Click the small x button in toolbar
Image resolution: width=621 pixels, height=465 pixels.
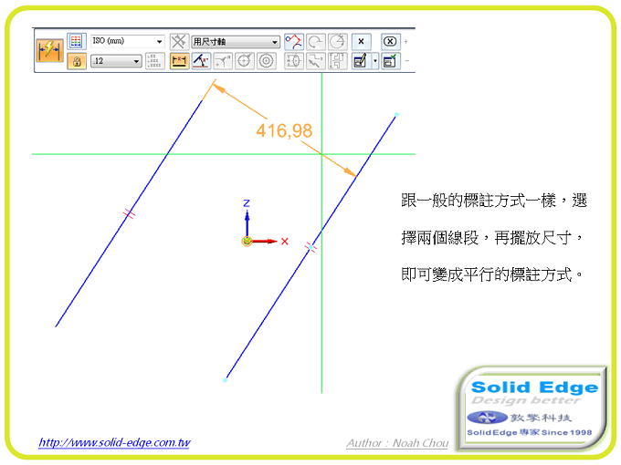[361, 41]
